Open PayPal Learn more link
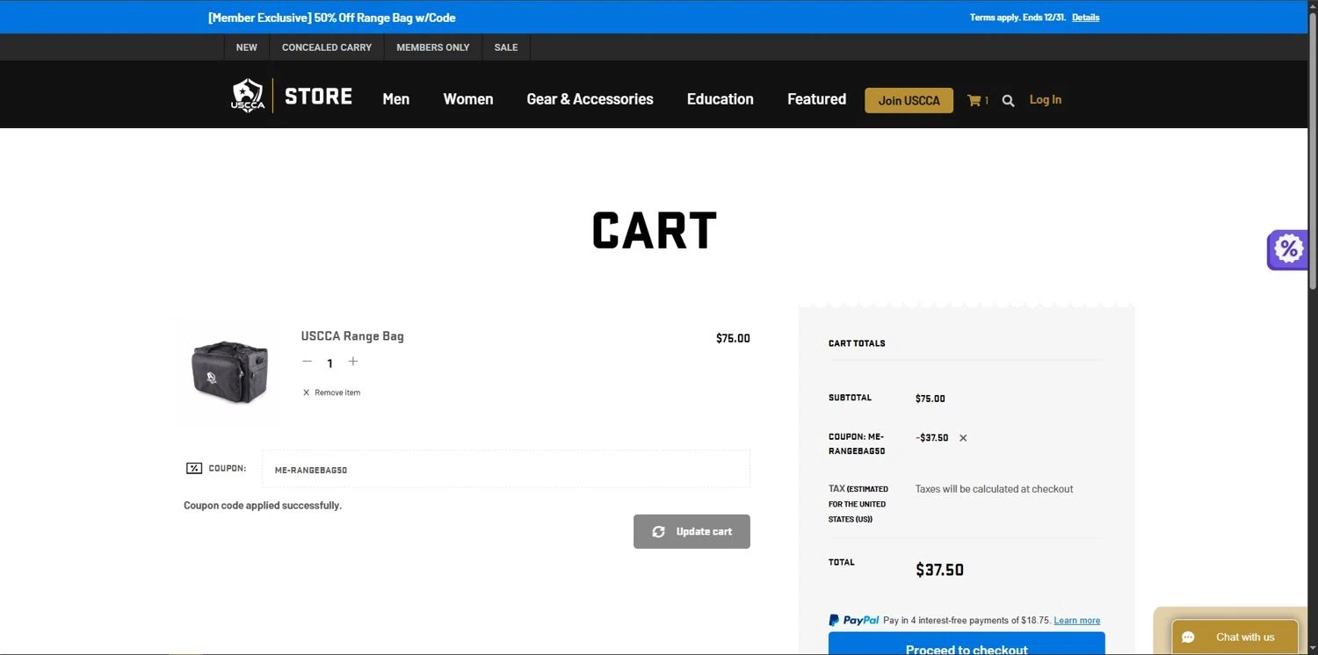Image resolution: width=1318 pixels, height=655 pixels. point(1077,621)
